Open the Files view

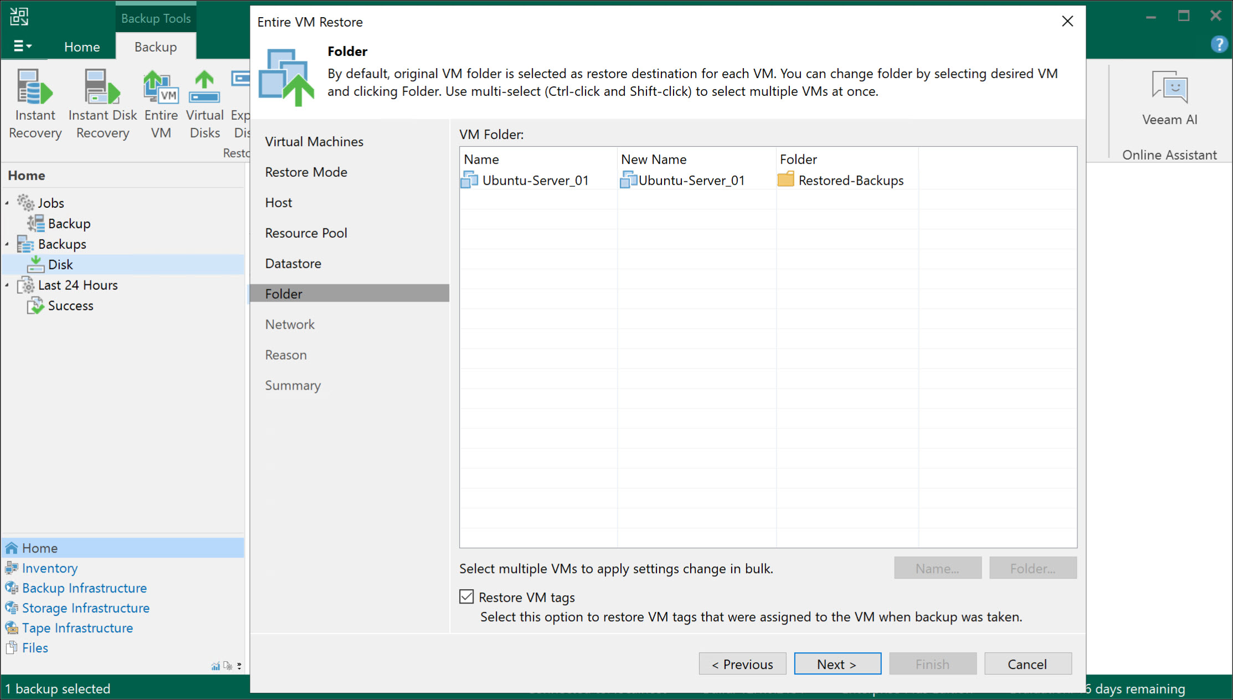[34, 647]
